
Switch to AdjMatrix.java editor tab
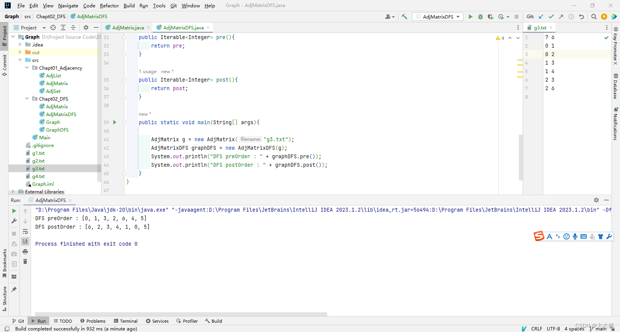click(128, 27)
